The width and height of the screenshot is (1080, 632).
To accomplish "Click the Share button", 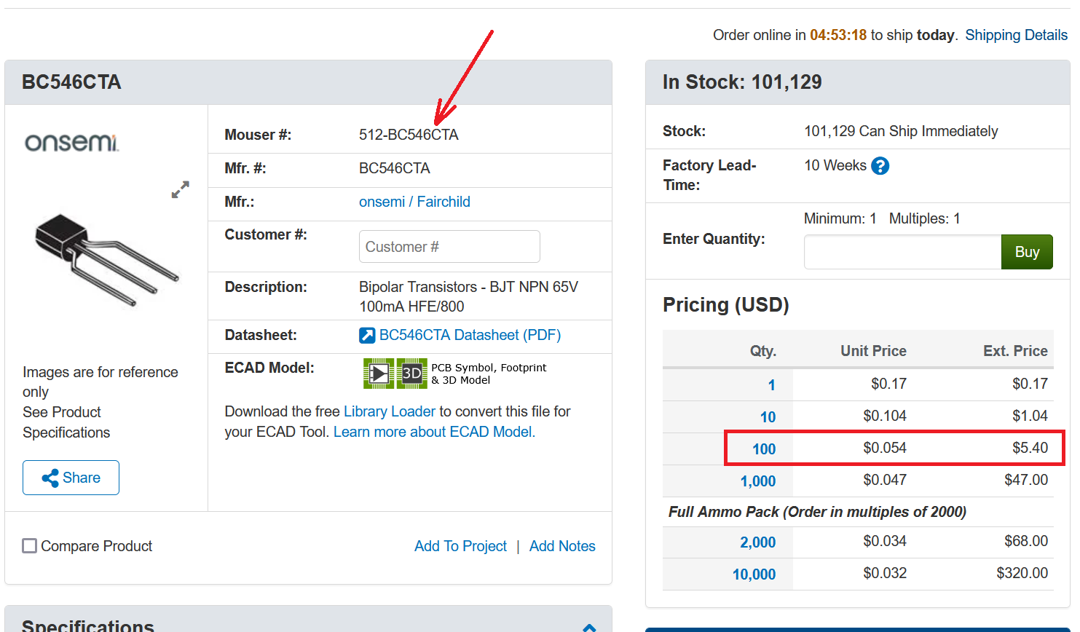I will (71, 478).
